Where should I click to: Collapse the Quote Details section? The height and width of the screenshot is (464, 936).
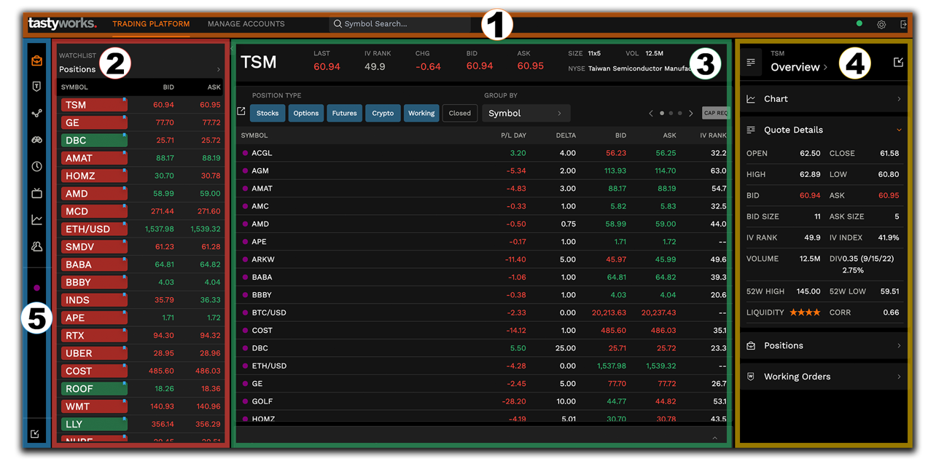898,130
